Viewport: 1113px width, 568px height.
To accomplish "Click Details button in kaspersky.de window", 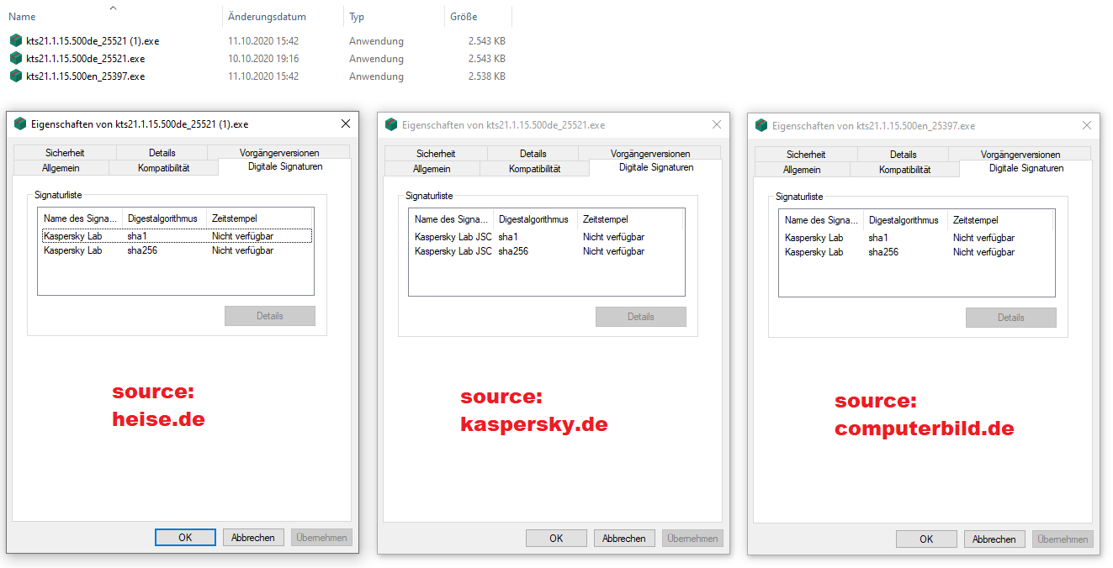I will pyautogui.click(x=641, y=317).
